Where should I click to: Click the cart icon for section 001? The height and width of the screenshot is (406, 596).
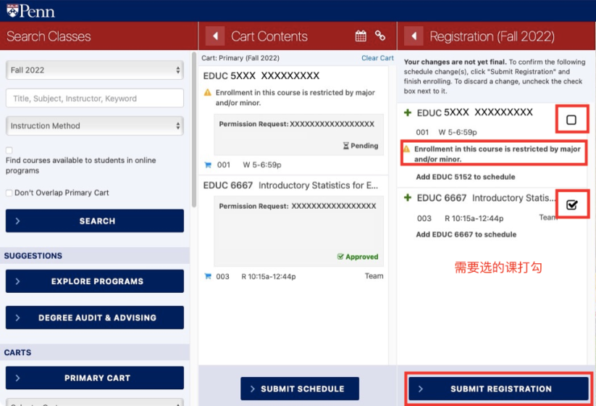click(x=208, y=165)
